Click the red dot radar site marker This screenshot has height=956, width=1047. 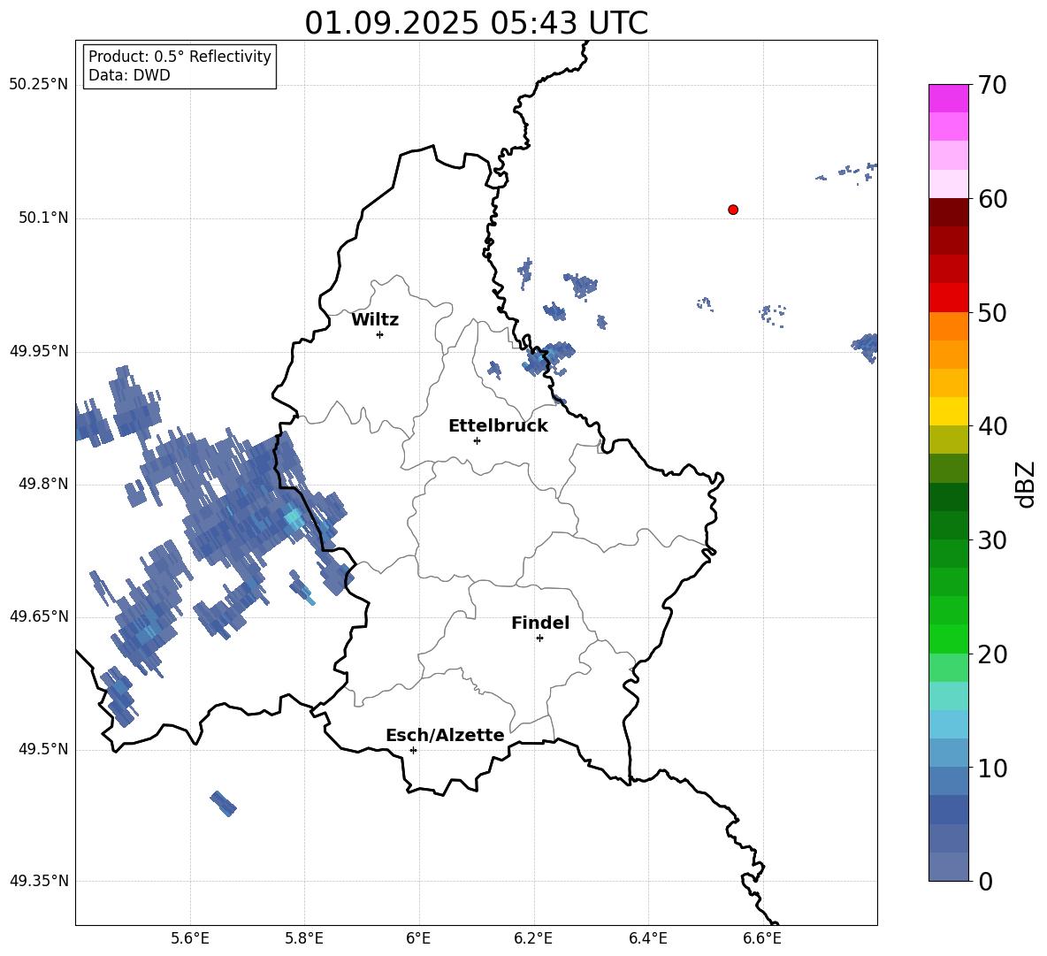(733, 210)
